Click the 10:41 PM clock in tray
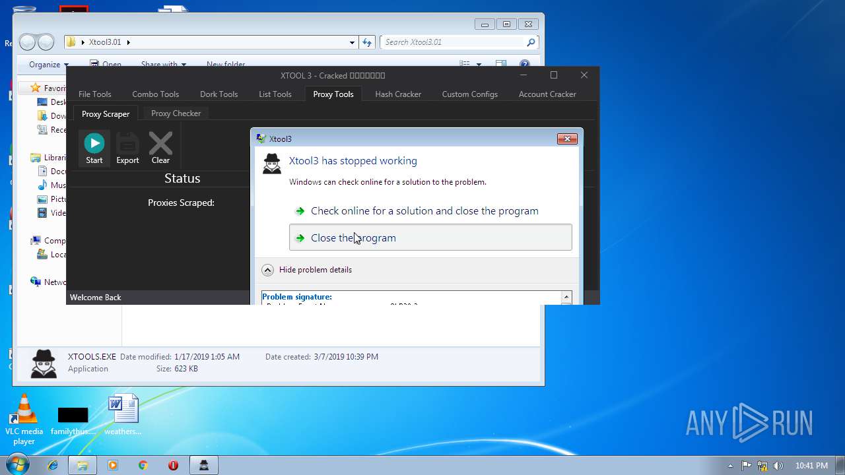The height and width of the screenshot is (475, 845). (x=811, y=466)
